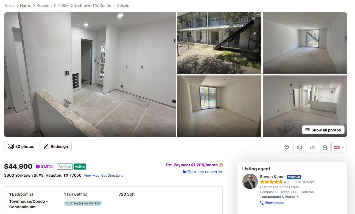Click the printer icon

pyautogui.click(x=325, y=147)
